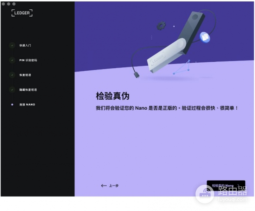Close the Ledger window

3,4
